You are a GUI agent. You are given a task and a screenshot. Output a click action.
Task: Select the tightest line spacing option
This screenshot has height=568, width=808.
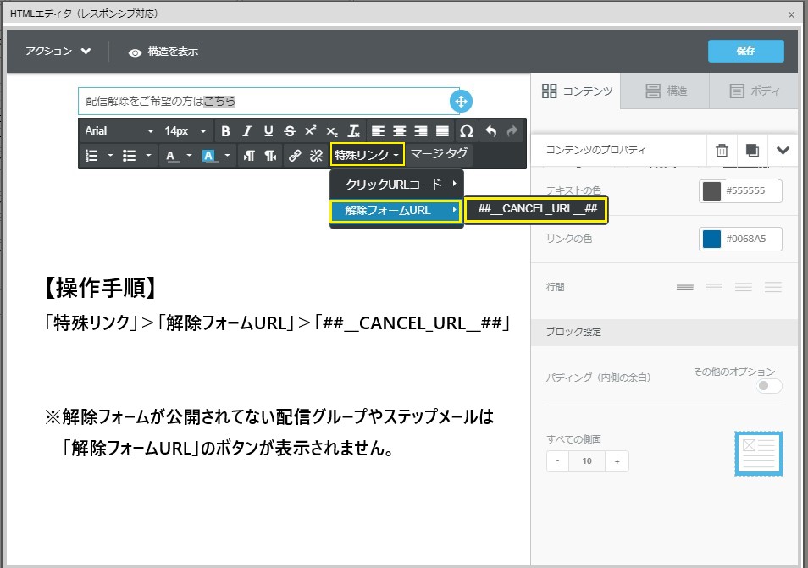click(x=685, y=287)
